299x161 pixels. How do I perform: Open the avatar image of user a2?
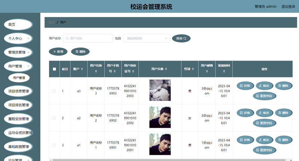click(x=160, y=117)
